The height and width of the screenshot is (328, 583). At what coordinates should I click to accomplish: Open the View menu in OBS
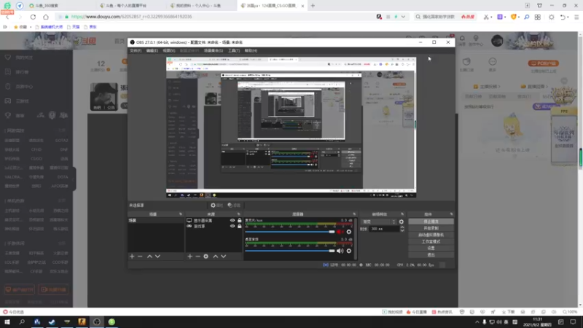[x=168, y=50]
